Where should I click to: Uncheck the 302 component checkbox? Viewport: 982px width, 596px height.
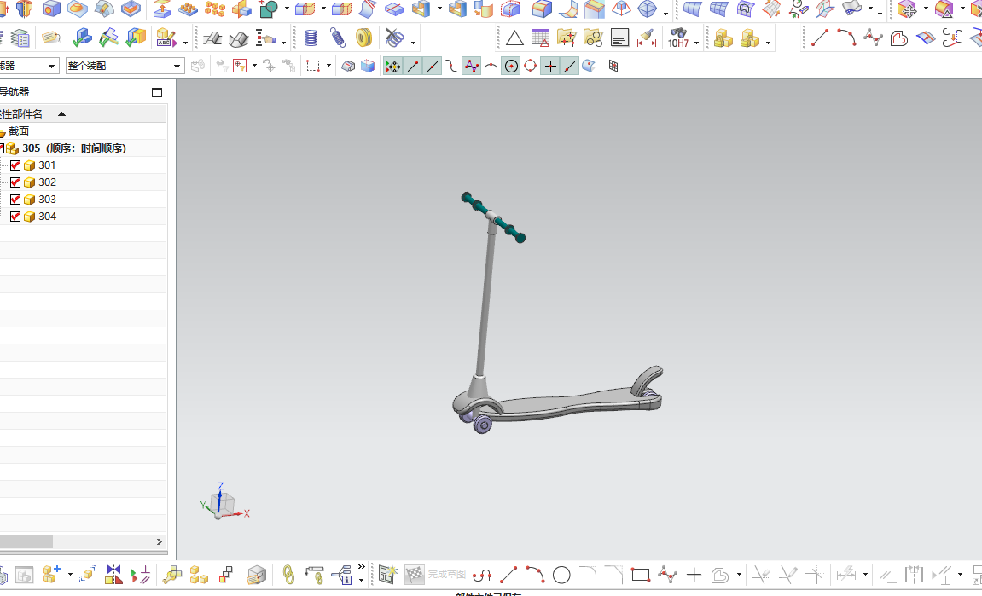[15, 182]
